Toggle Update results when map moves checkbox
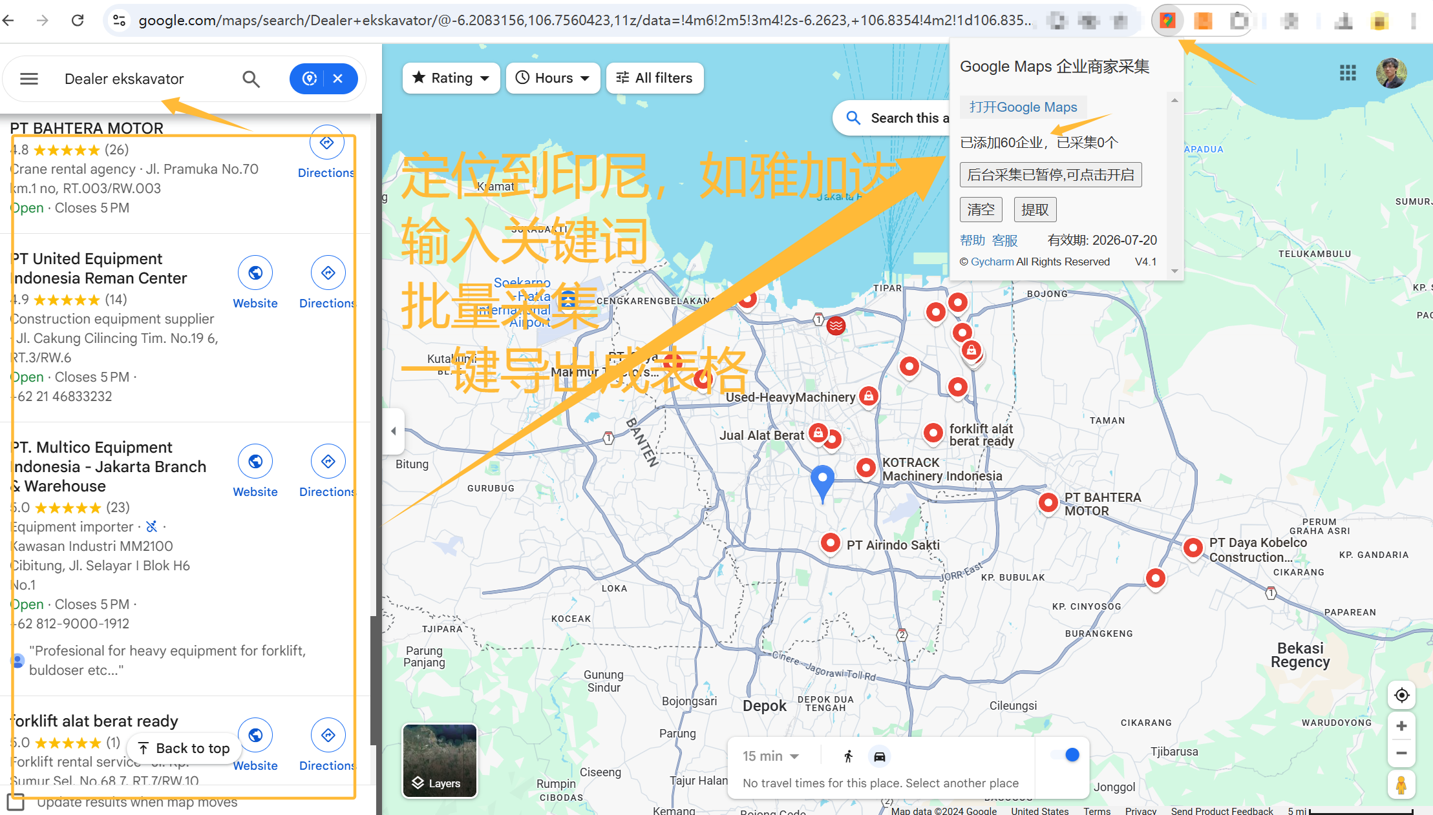This screenshot has height=815, width=1433. pos(16,802)
